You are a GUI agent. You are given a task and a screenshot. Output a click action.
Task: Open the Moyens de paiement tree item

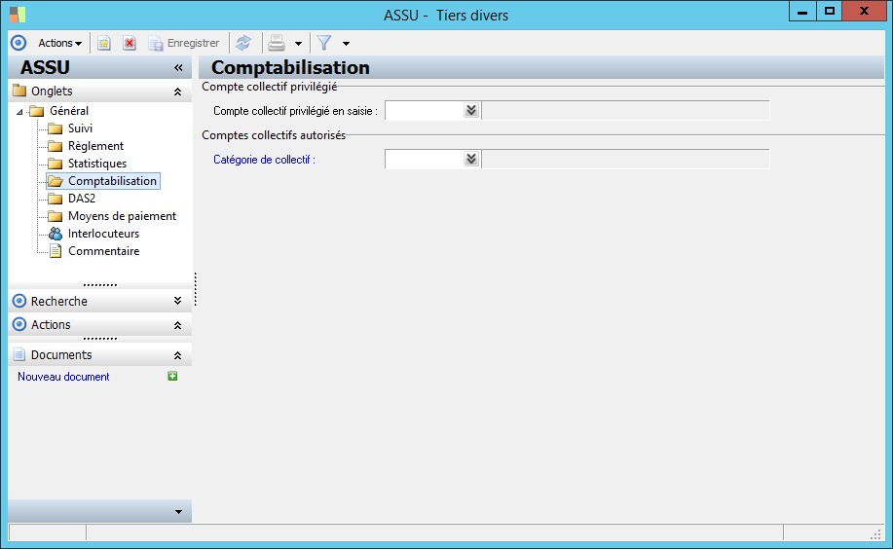[x=122, y=216]
